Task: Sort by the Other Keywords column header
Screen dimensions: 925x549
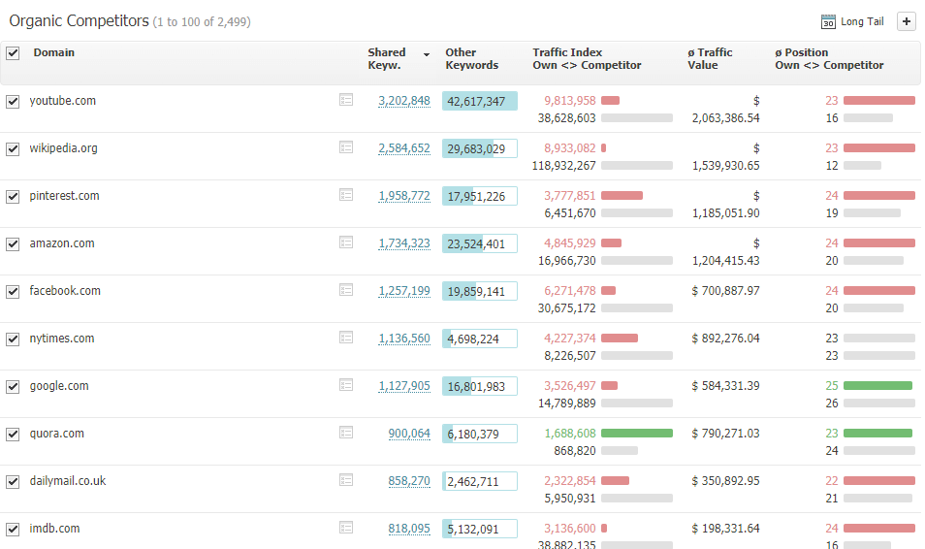Action: (471, 58)
